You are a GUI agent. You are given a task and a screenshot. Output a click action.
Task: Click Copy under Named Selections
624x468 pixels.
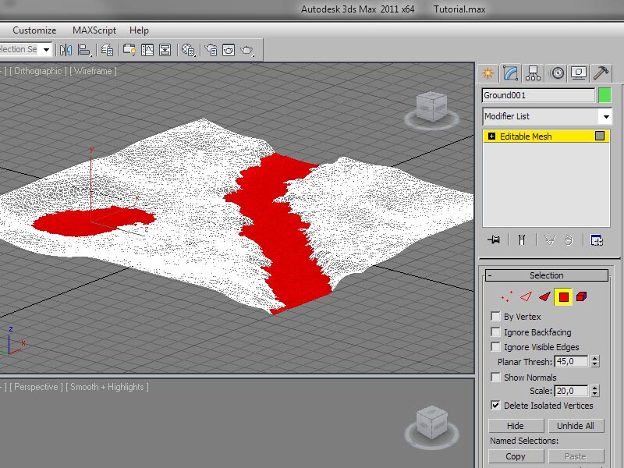[x=516, y=456]
